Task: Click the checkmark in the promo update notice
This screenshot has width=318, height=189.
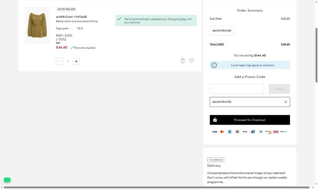Action: tap(119, 19)
